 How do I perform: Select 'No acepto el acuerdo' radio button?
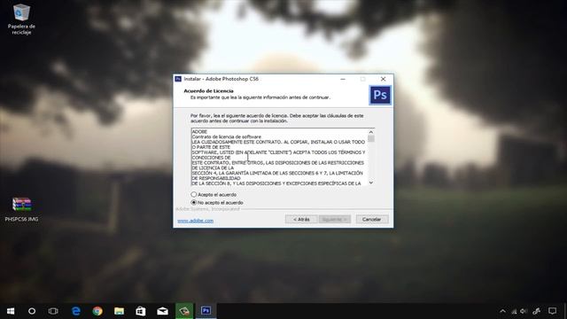pos(194,203)
